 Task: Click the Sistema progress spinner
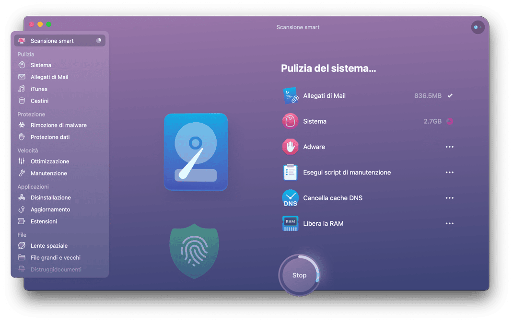450,121
